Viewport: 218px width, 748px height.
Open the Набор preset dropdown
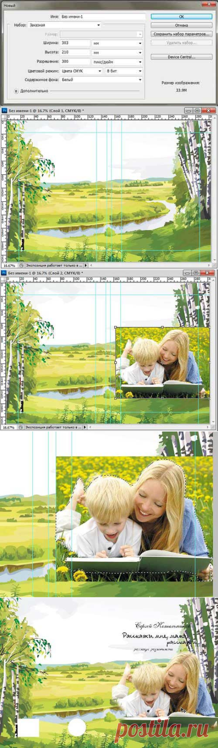(x=64, y=25)
